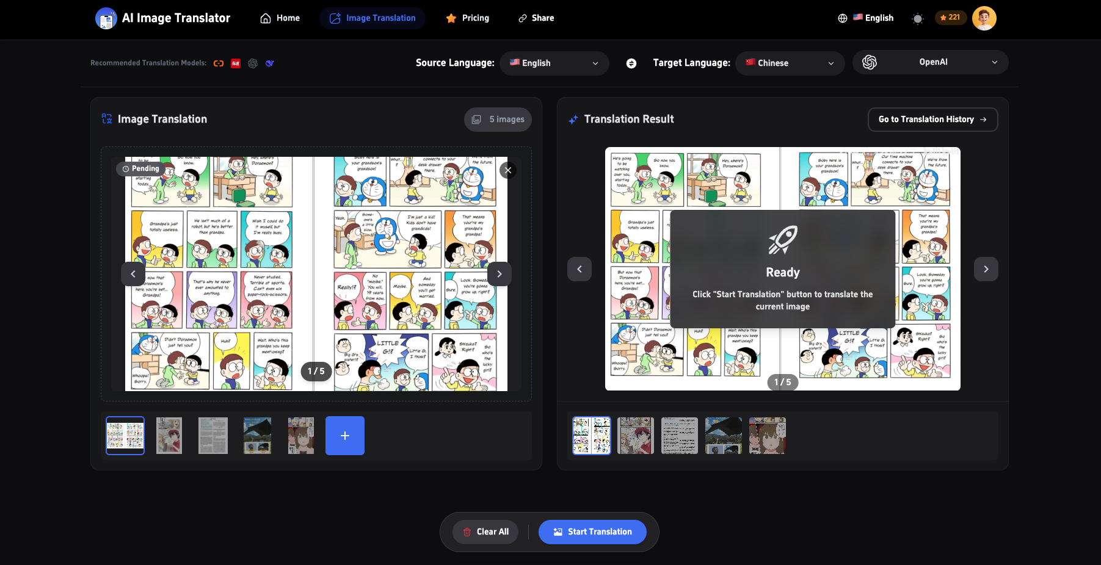
Task: Open the OpenAI translation model dropdown
Action: point(930,62)
